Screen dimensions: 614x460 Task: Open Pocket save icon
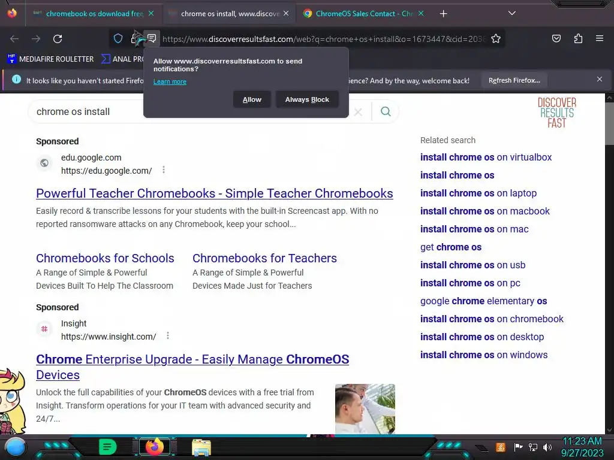556,38
